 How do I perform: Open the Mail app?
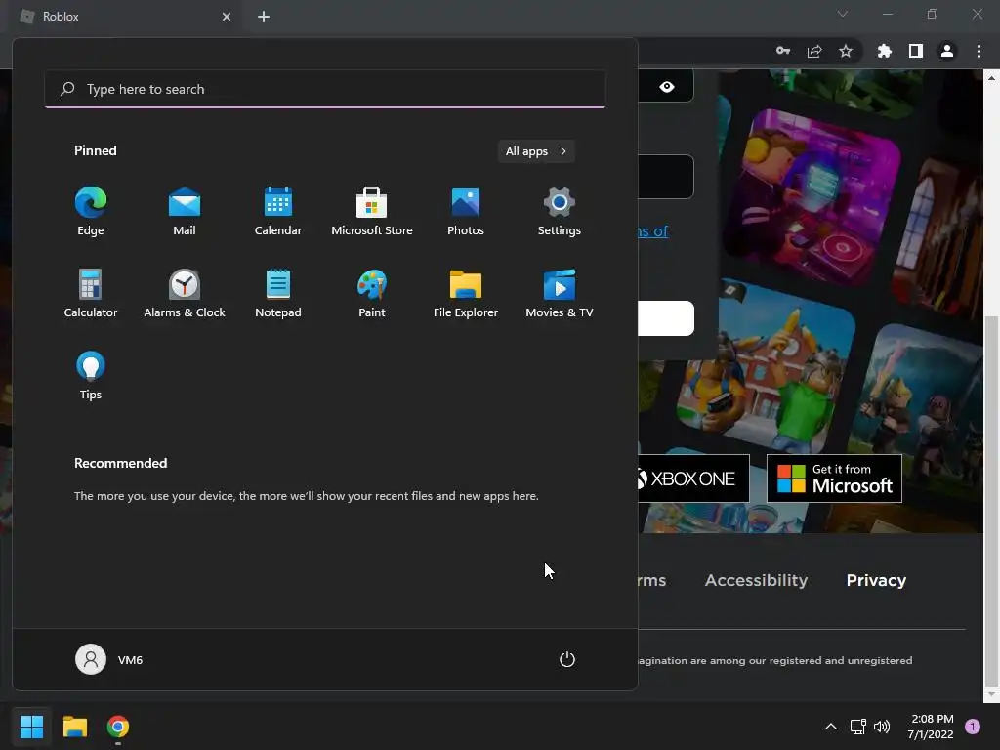click(x=185, y=212)
